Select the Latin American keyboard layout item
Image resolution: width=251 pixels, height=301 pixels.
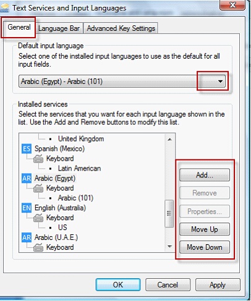coord(79,168)
